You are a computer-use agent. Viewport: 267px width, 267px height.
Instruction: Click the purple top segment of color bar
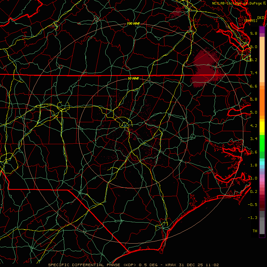tap(262, 30)
